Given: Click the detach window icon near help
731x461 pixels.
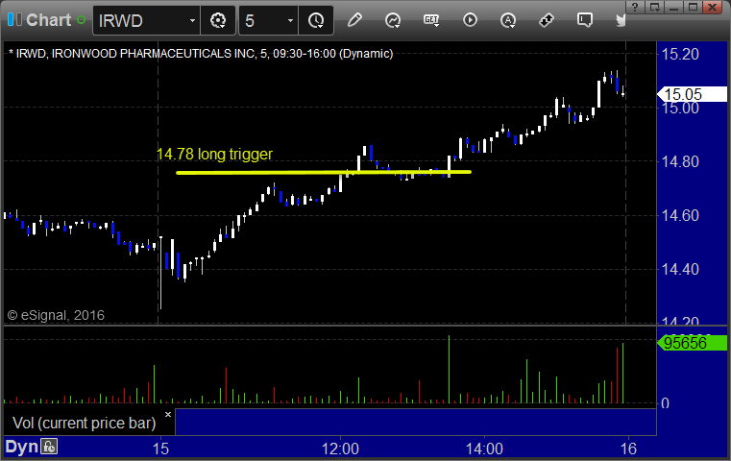Looking at the screenshot, I should [655, 7].
